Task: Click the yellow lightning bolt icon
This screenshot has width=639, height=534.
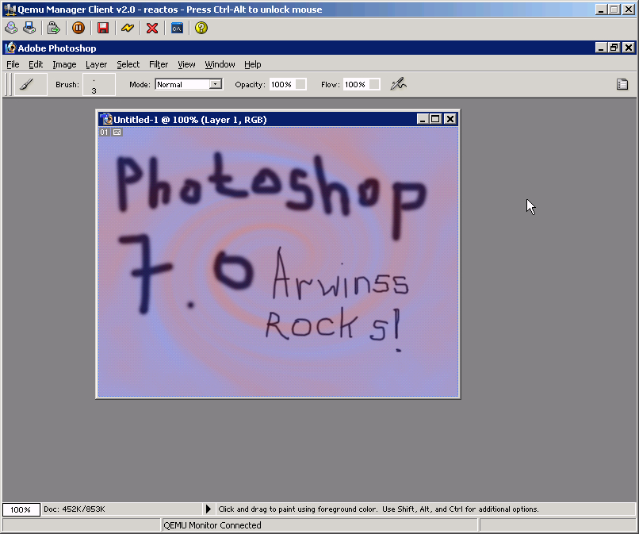Action: (x=128, y=28)
